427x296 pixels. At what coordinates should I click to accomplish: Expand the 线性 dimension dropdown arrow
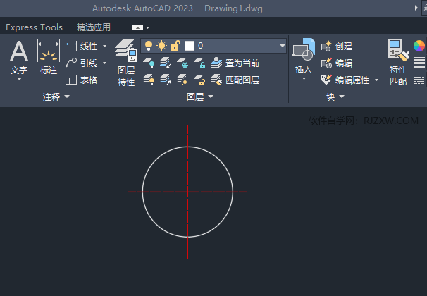pos(104,46)
